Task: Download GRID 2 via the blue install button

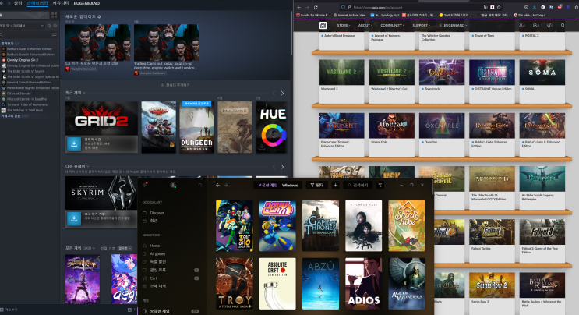Action: pos(74,144)
